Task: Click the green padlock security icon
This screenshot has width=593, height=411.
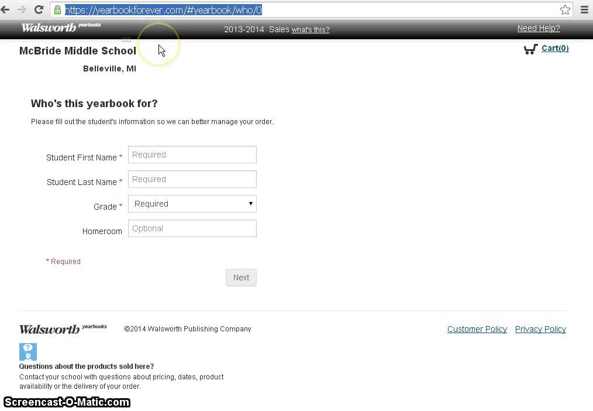Action: coord(57,10)
